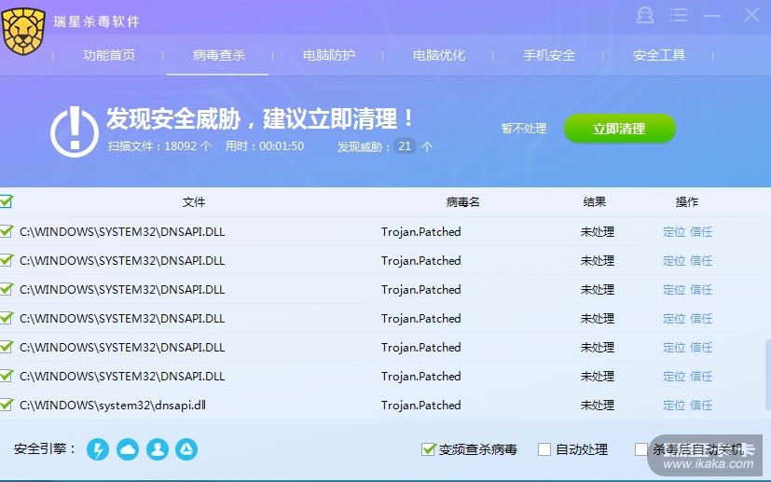The width and height of the screenshot is (771, 482).
Task: Uncheck the lowercase dnsapi.dll row checkbox
Action: pos(6,405)
